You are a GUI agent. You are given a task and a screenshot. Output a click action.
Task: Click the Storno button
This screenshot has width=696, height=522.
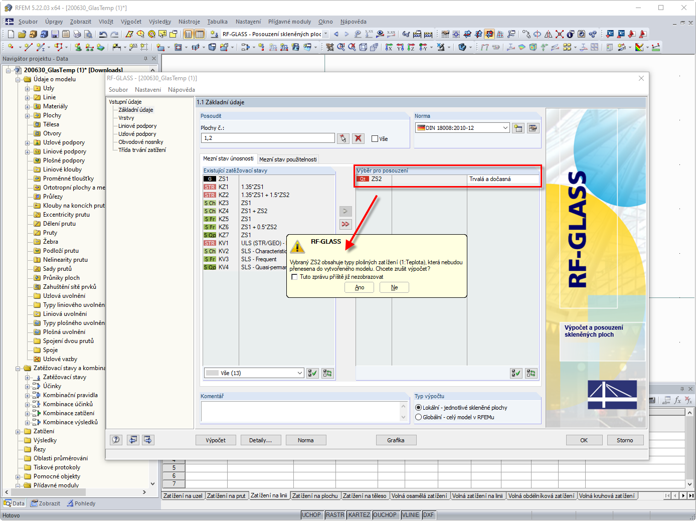click(625, 440)
